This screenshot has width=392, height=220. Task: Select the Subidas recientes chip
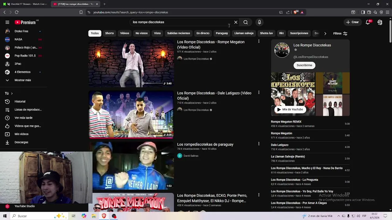179,33
